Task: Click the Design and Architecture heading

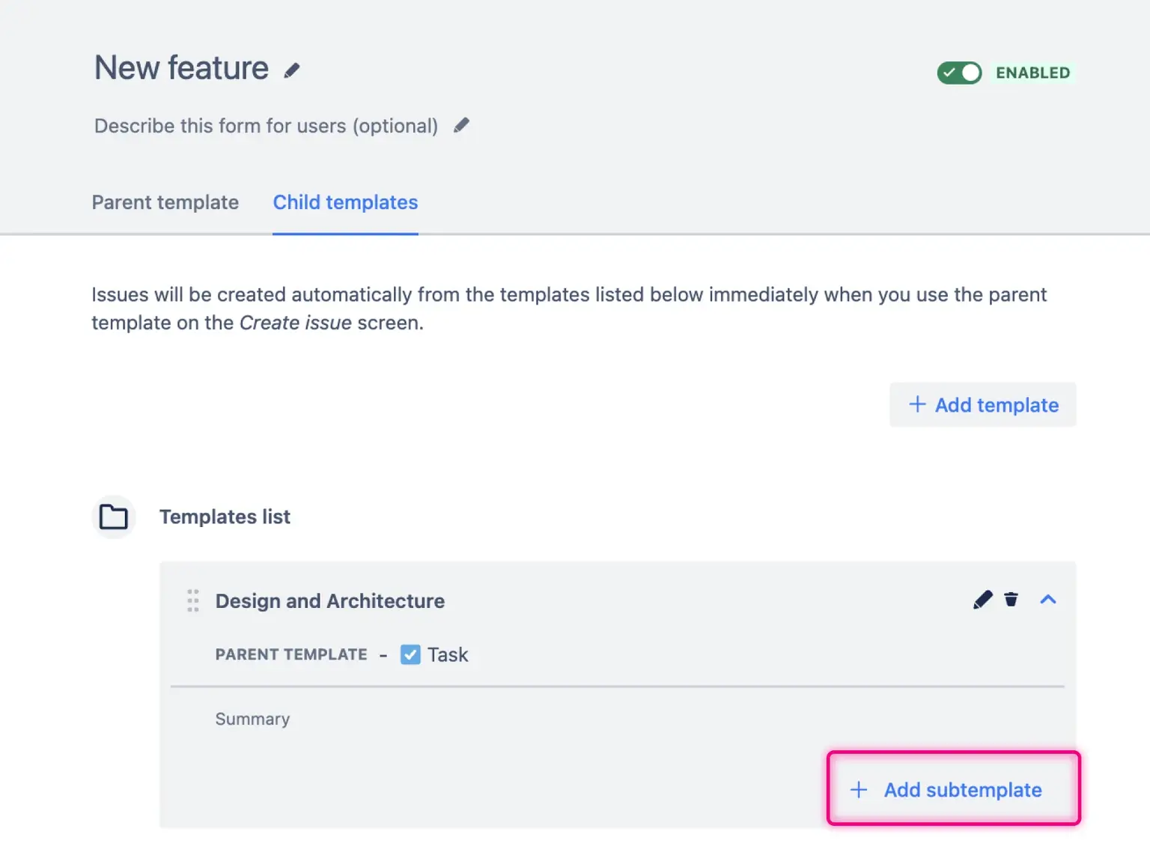Action: tap(329, 601)
